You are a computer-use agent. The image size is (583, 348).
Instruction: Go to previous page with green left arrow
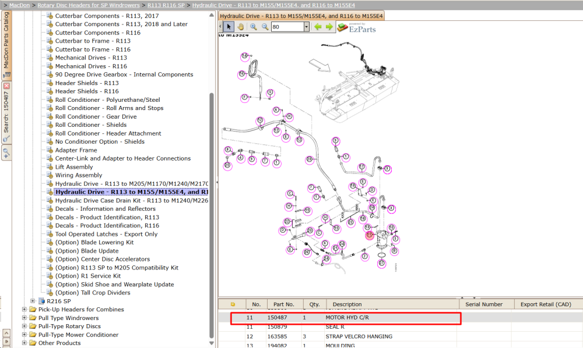pos(318,27)
